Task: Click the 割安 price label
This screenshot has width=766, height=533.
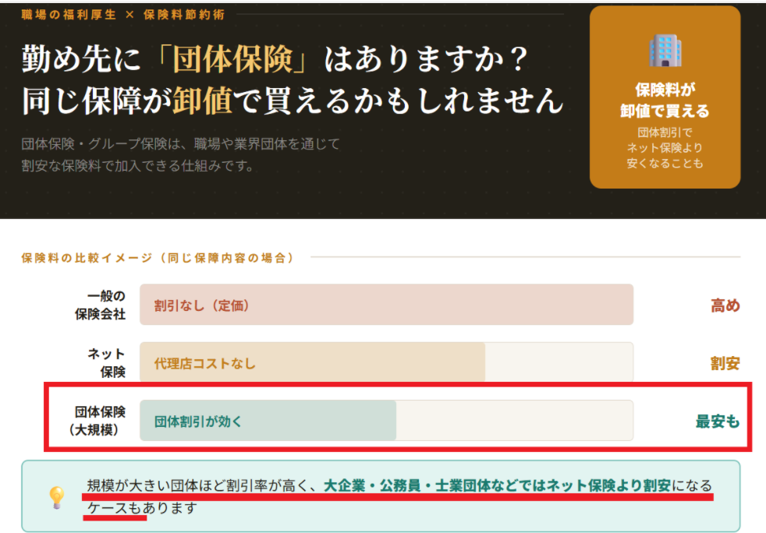Action: pos(724,363)
